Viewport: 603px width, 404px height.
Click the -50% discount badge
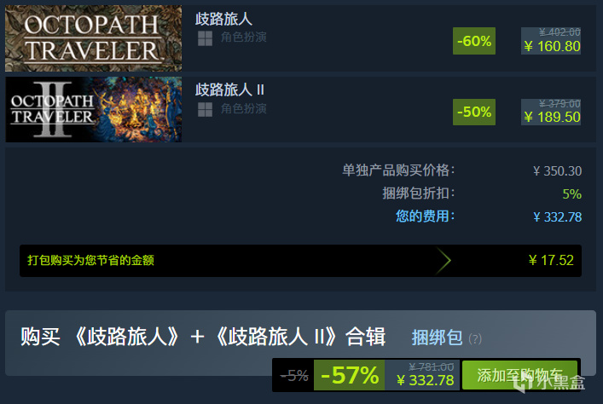[474, 112]
